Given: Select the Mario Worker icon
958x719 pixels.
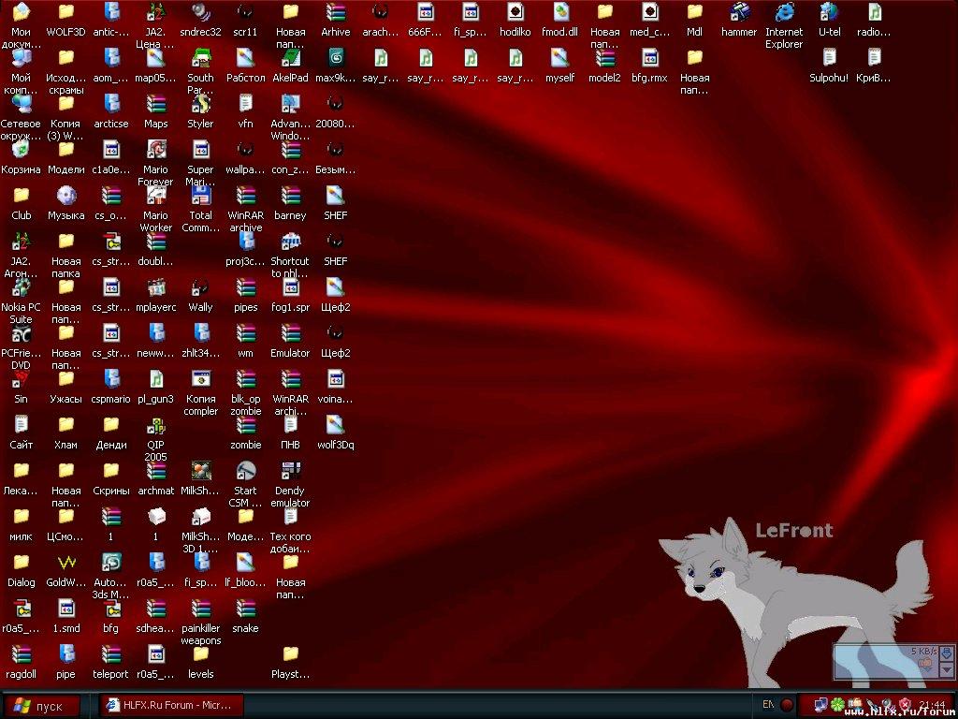Looking at the screenshot, I should (x=156, y=196).
